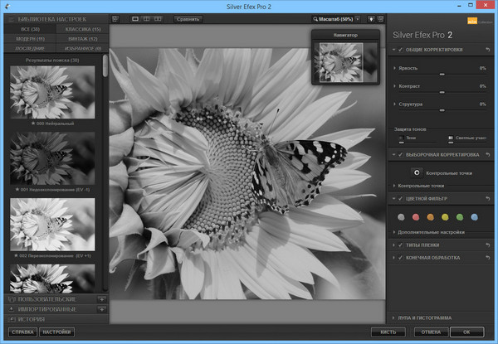Image resolution: width=498 pixels, height=344 pixels.
Task: Reset the Цветной фильтр section arrow
Action: tap(487, 198)
